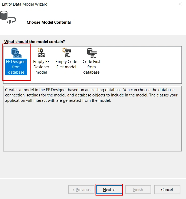
Task: Select the EF Designer from database icon
Action: coord(16,53)
